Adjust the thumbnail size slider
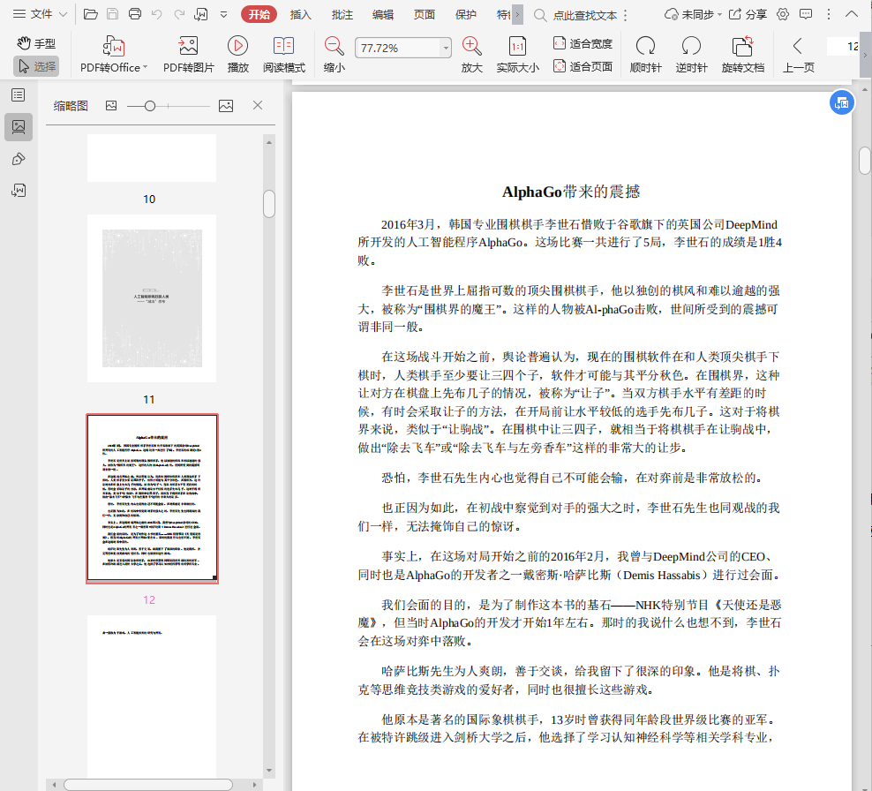This screenshot has width=872, height=791. pyautogui.click(x=150, y=106)
